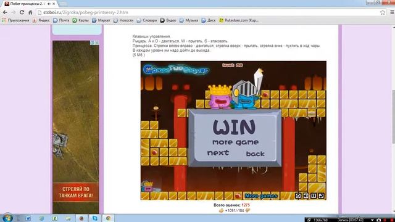
Task: Open 'more game' link on win panel
Action: pos(236,142)
